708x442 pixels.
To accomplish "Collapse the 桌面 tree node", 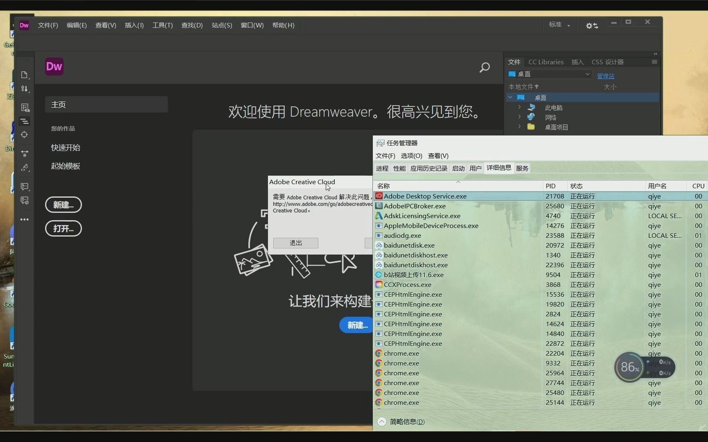I will [511, 97].
